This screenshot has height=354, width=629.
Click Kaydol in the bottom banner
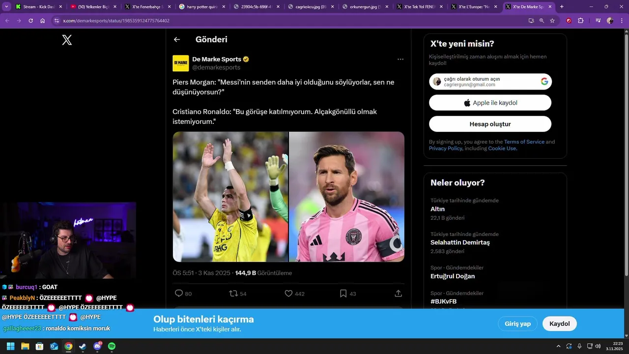[559, 324]
